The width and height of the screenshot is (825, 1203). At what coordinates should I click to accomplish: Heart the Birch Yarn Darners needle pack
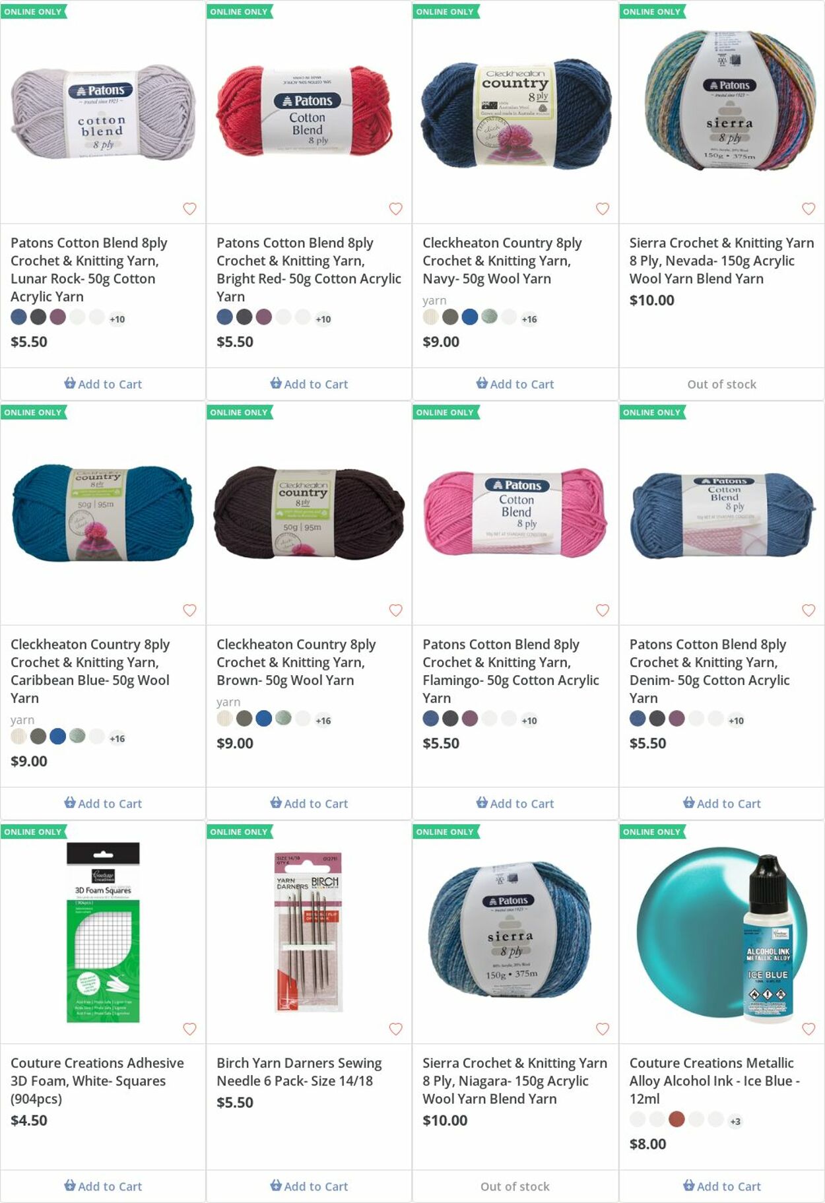point(395,1028)
